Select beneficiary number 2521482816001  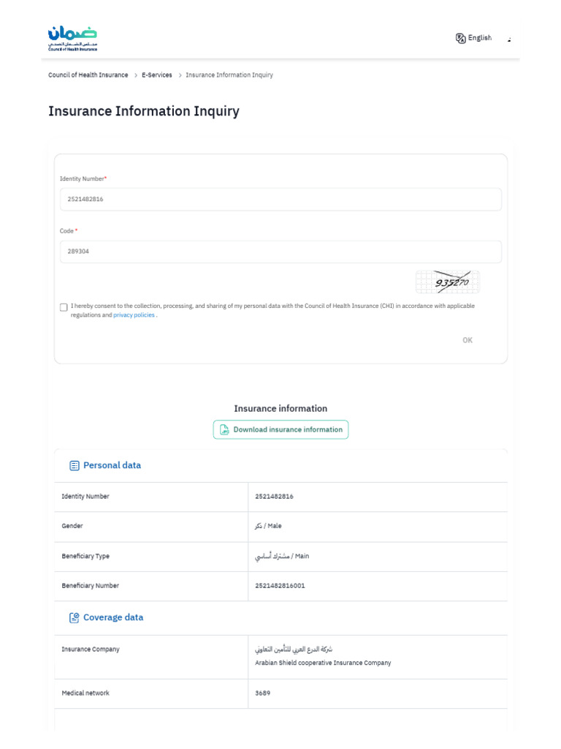[280, 586]
